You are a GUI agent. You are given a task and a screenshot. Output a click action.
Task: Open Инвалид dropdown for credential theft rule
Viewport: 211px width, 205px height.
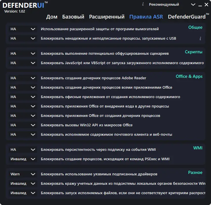pos(23,184)
